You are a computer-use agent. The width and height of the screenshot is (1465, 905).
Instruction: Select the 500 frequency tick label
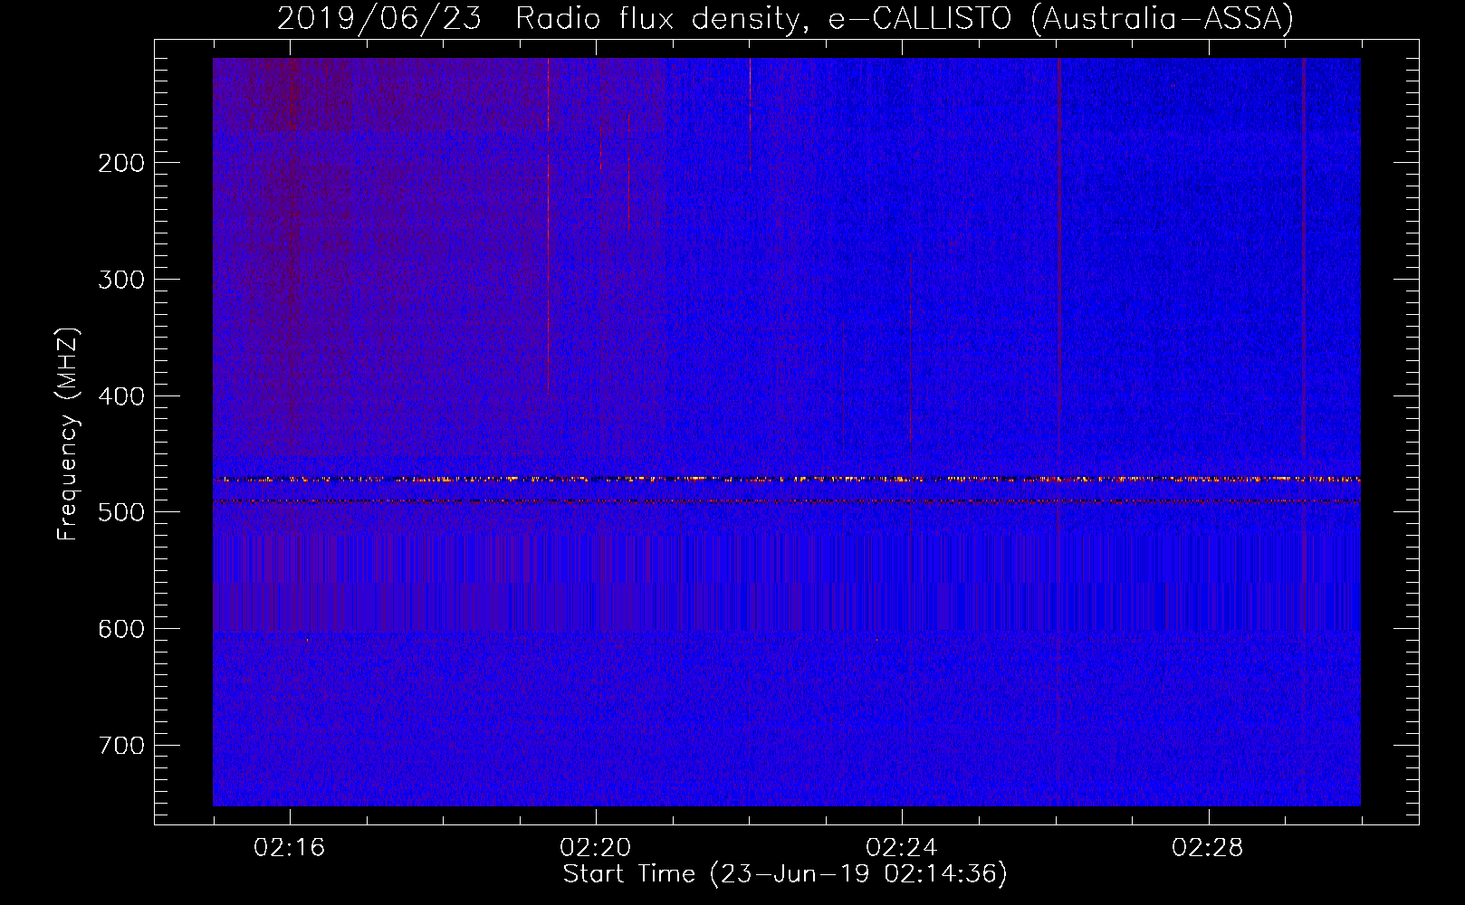pos(120,512)
